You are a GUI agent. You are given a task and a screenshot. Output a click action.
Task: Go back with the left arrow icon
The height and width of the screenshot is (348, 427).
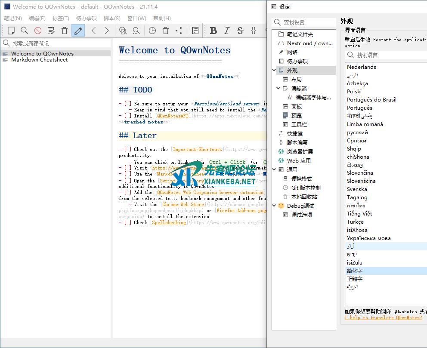[x=93, y=31]
